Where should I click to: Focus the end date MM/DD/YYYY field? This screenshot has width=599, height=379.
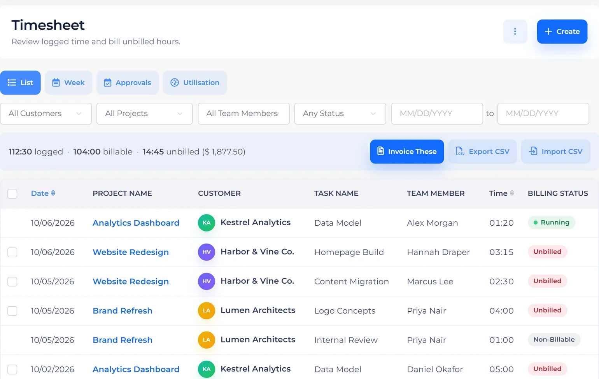tap(543, 114)
